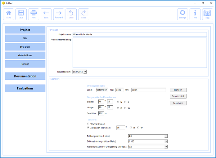
Task: Open the Info icon
Action: tap(195, 14)
